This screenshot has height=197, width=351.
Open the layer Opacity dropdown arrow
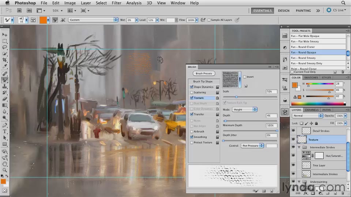tap(346, 116)
